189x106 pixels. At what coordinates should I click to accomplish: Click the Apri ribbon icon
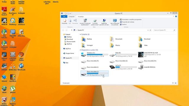(70, 21)
